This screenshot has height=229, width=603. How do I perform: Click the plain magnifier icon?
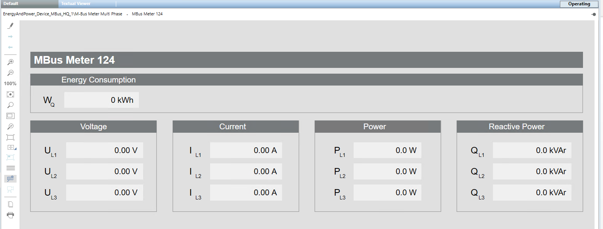10,105
